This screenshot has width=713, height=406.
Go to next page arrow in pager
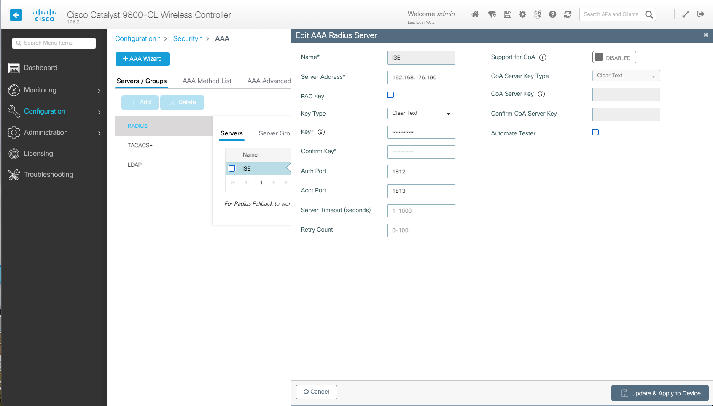pyautogui.click(x=274, y=183)
